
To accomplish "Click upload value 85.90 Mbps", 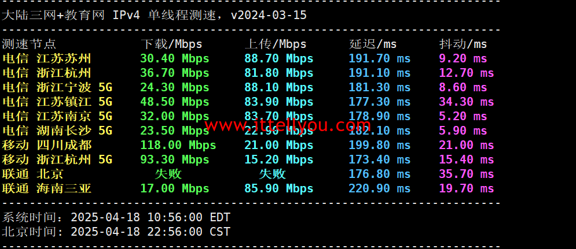I will 279,188.
